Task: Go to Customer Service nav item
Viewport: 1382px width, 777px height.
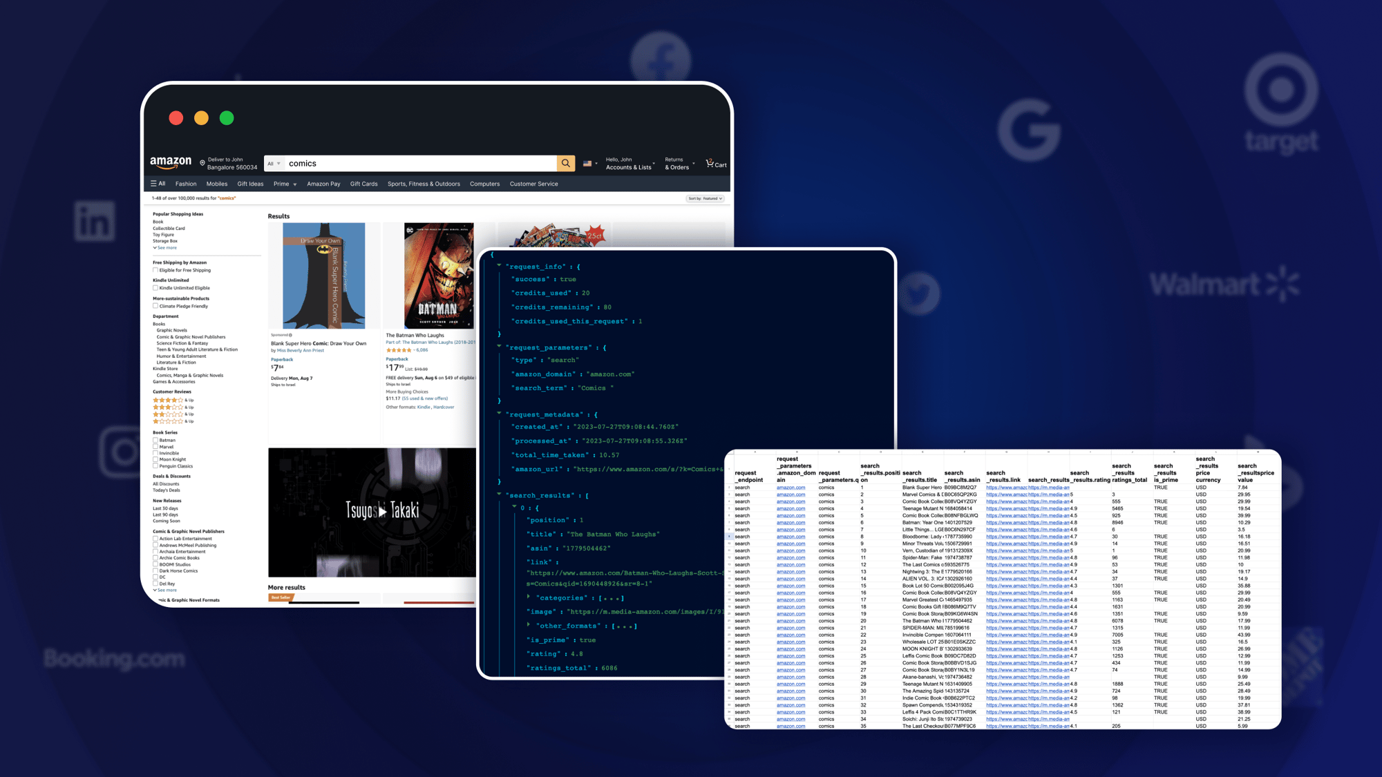Action: coord(533,184)
